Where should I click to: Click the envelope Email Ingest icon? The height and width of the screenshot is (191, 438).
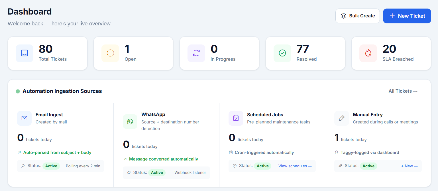tap(25, 118)
